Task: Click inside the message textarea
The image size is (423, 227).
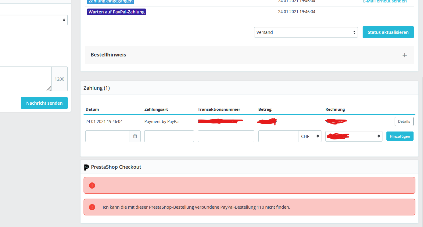Action: (x=26, y=79)
